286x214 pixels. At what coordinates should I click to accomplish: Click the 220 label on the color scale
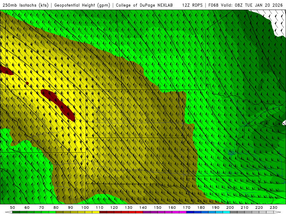(x=259, y=208)
